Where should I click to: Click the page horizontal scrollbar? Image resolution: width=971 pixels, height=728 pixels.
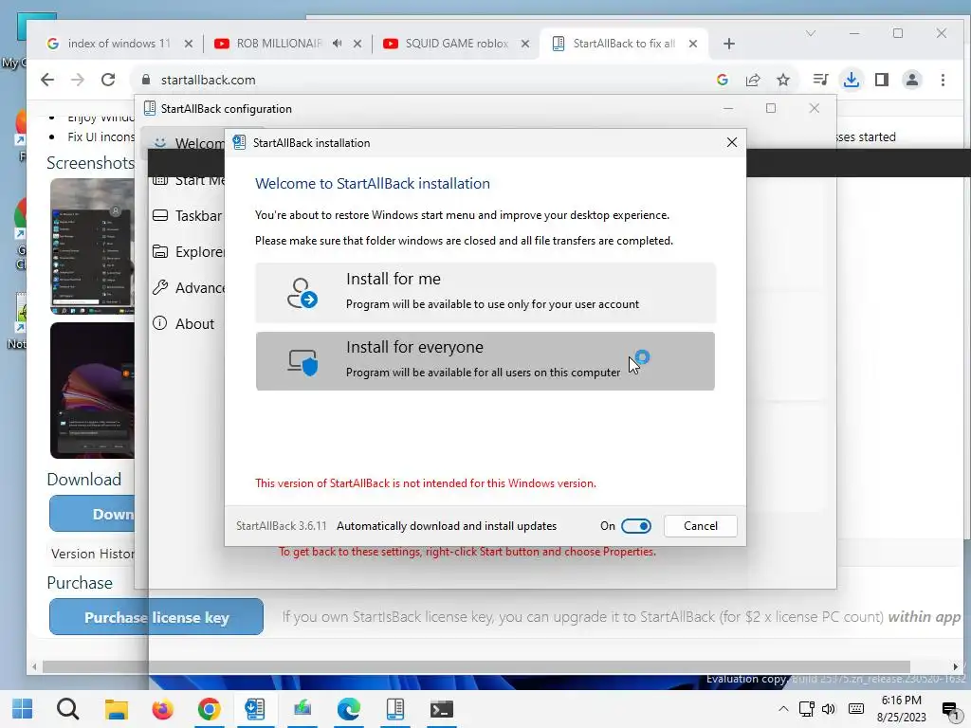[477, 666]
